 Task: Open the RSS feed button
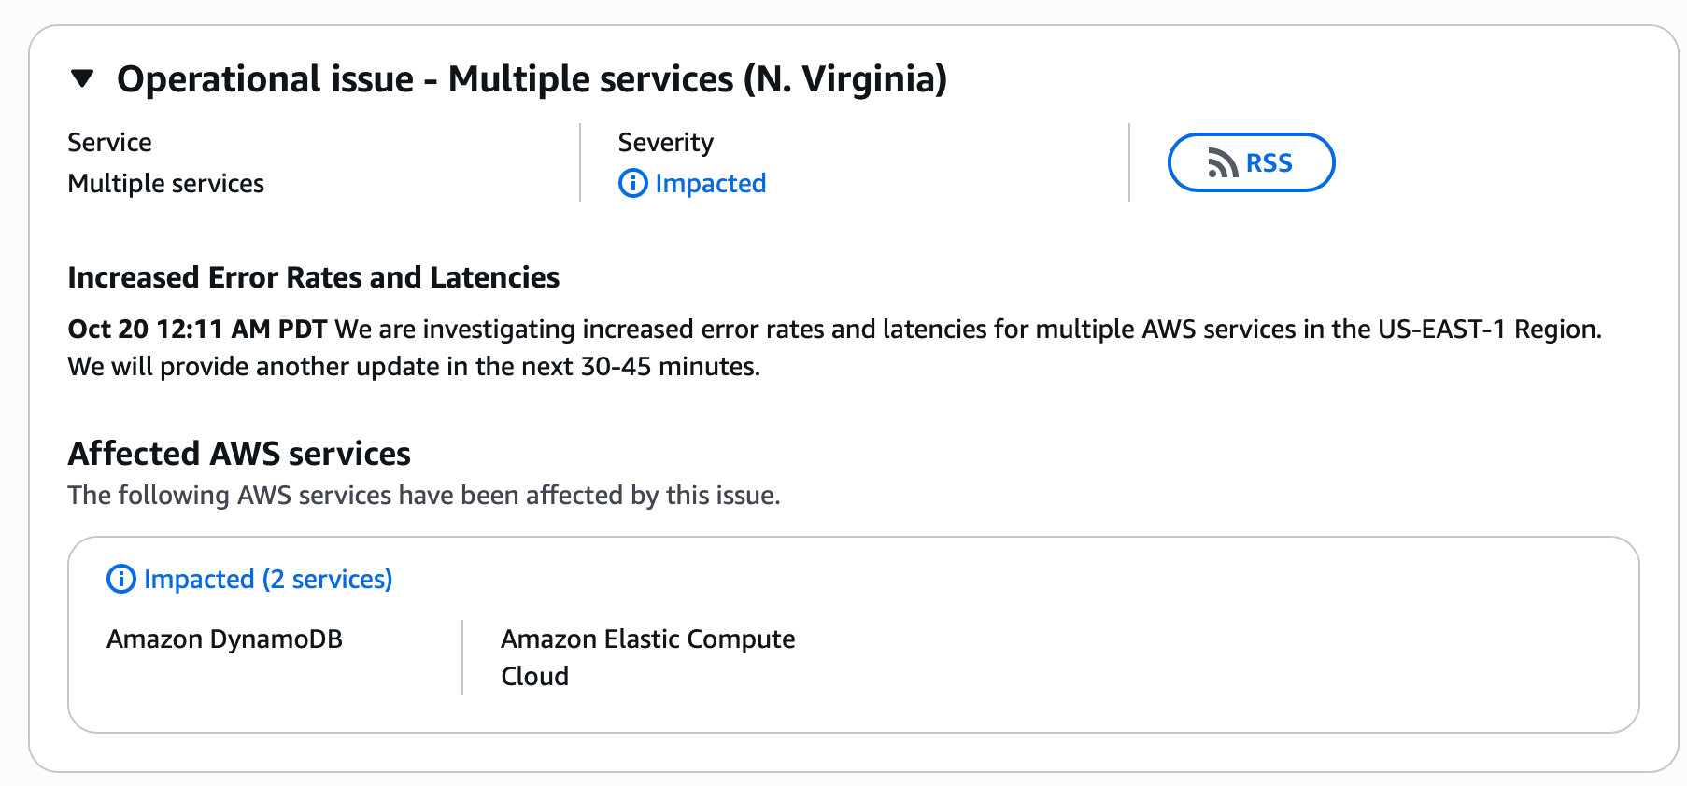click(x=1251, y=162)
